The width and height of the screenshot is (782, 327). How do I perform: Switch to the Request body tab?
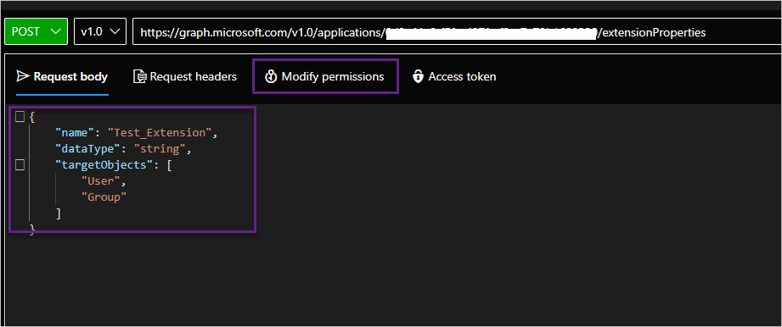coord(62,76)
